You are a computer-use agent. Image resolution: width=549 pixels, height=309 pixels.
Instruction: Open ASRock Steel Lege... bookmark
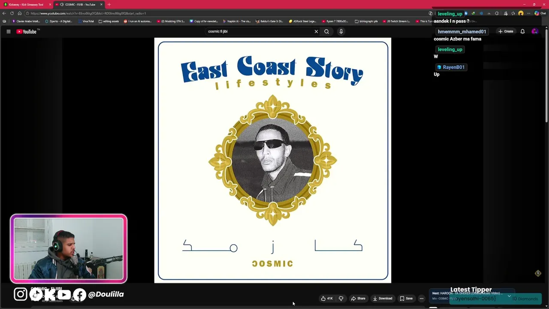[x=302, y=21]
